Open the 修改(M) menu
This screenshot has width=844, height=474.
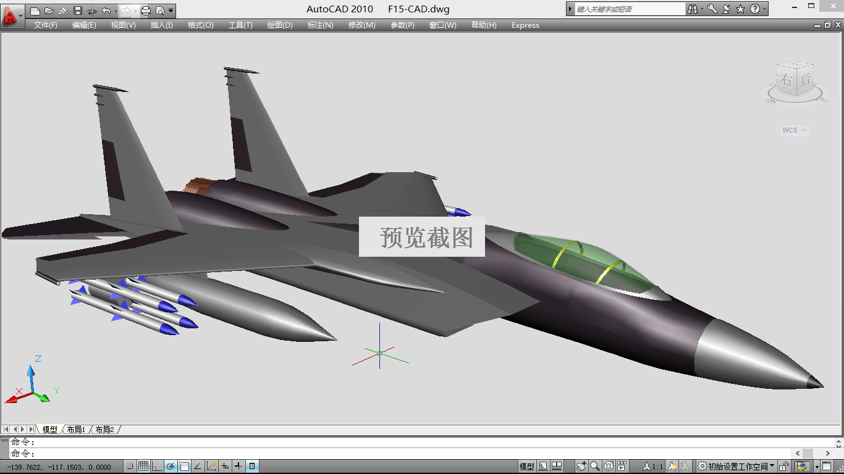click(361, 25)
